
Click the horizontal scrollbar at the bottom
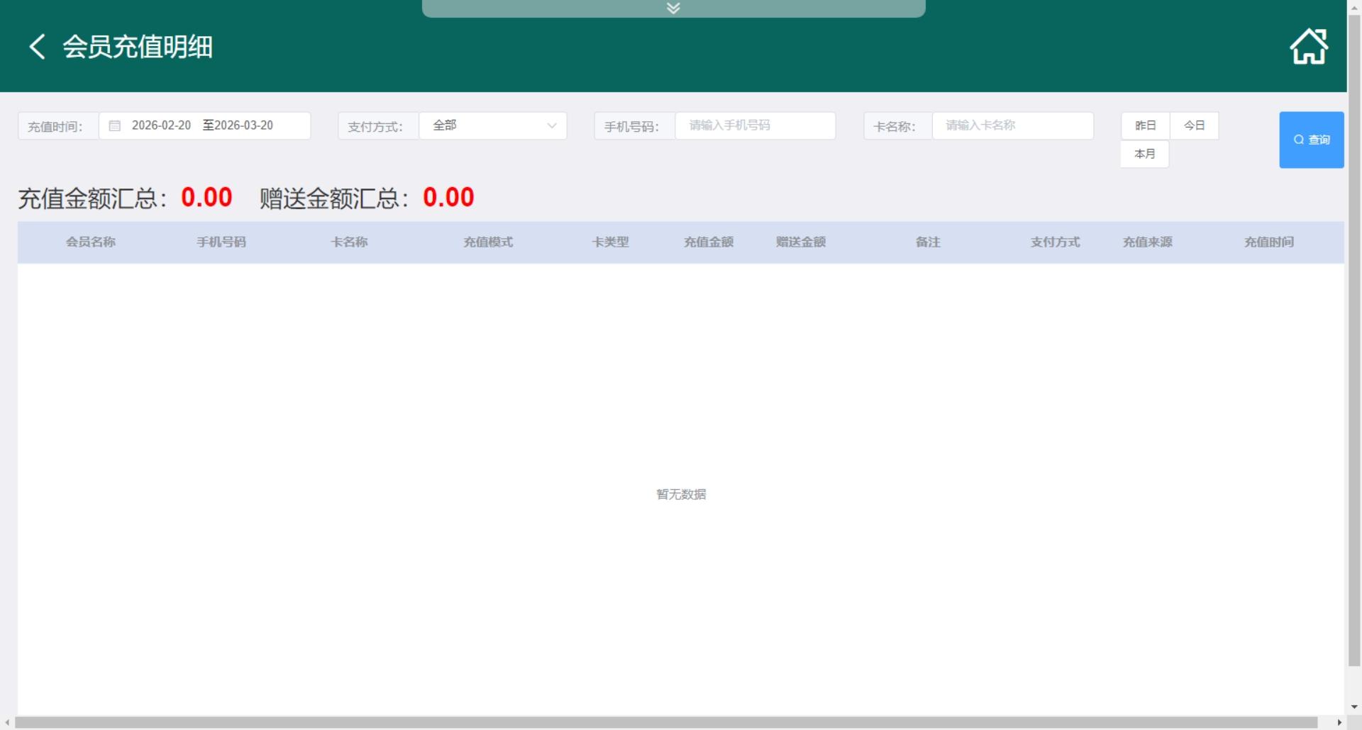[x=666, y=723]
